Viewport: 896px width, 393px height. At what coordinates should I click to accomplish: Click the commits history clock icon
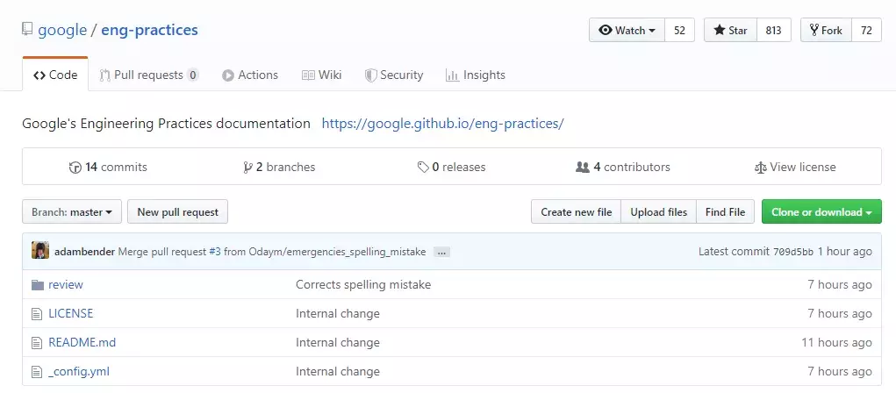click(x=75, y=168)
